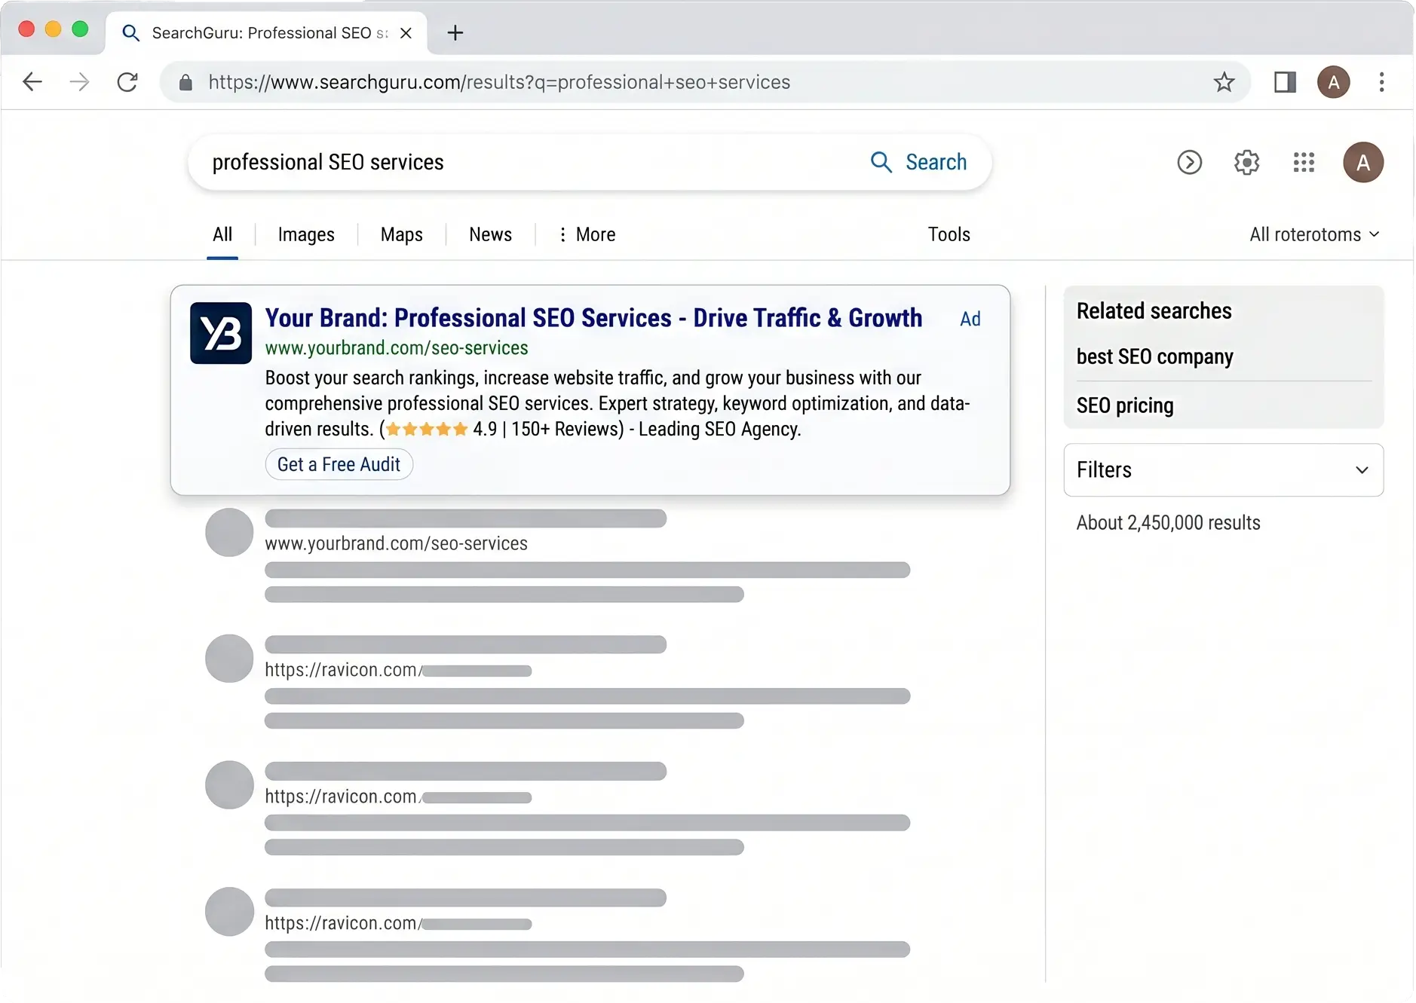Open the green www.yourbrand.com/seo-services ad URL
Image resolution: width=1416 pixels, height=1003 pixels.
pyautogui.click(x=397, y=348)
